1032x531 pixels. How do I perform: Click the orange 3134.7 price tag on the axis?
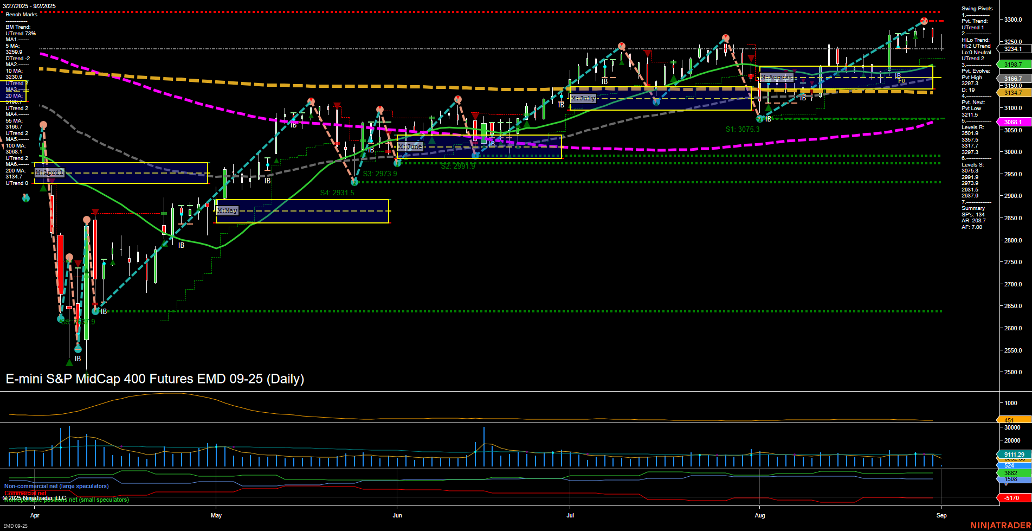tap(1012, 93)
